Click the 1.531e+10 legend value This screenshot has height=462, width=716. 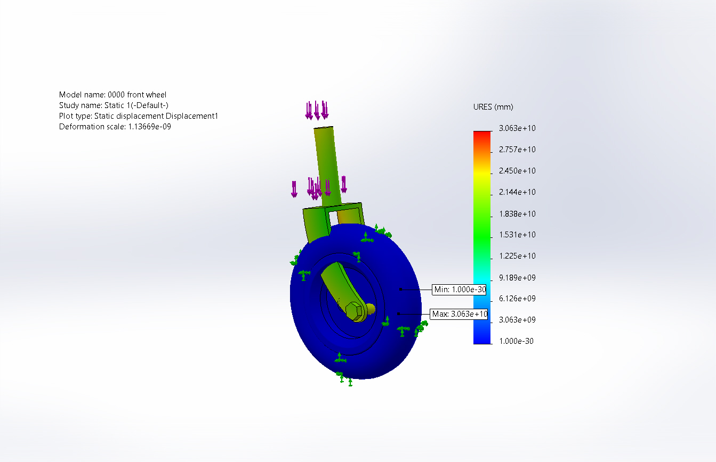pyautogui.click(x=517, y=235)
